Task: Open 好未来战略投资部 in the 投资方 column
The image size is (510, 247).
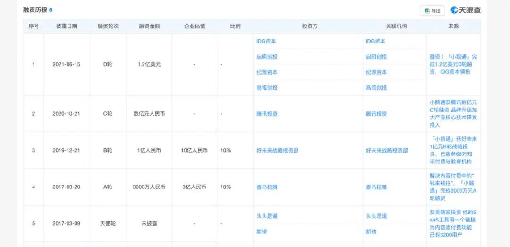Action: pos(278,151)
